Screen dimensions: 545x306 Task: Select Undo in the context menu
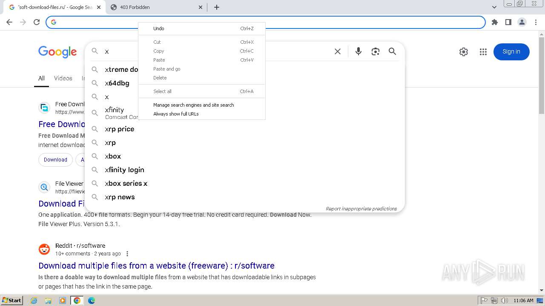[x=202, y=28]
